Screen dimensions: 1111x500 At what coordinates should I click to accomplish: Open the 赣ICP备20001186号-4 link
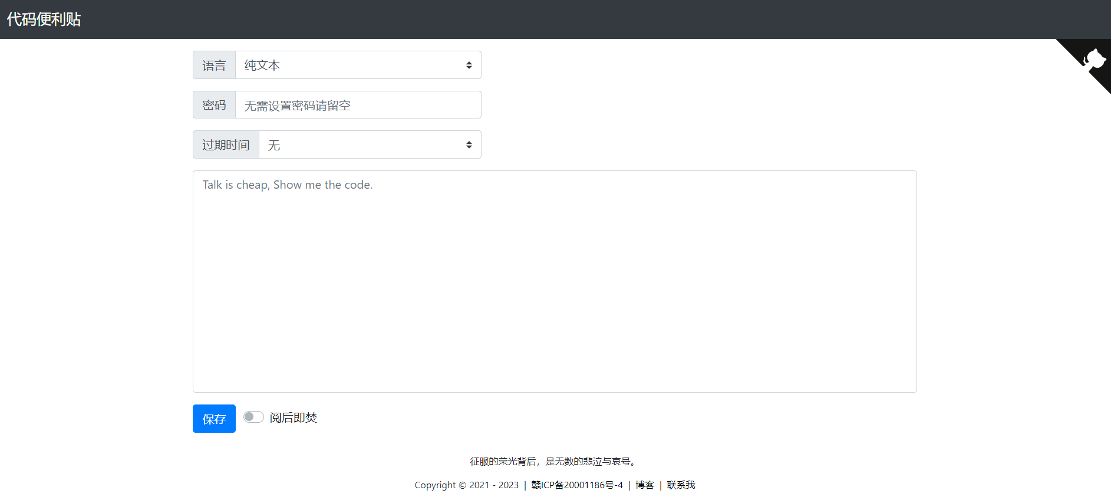click(x=577, y=485)
